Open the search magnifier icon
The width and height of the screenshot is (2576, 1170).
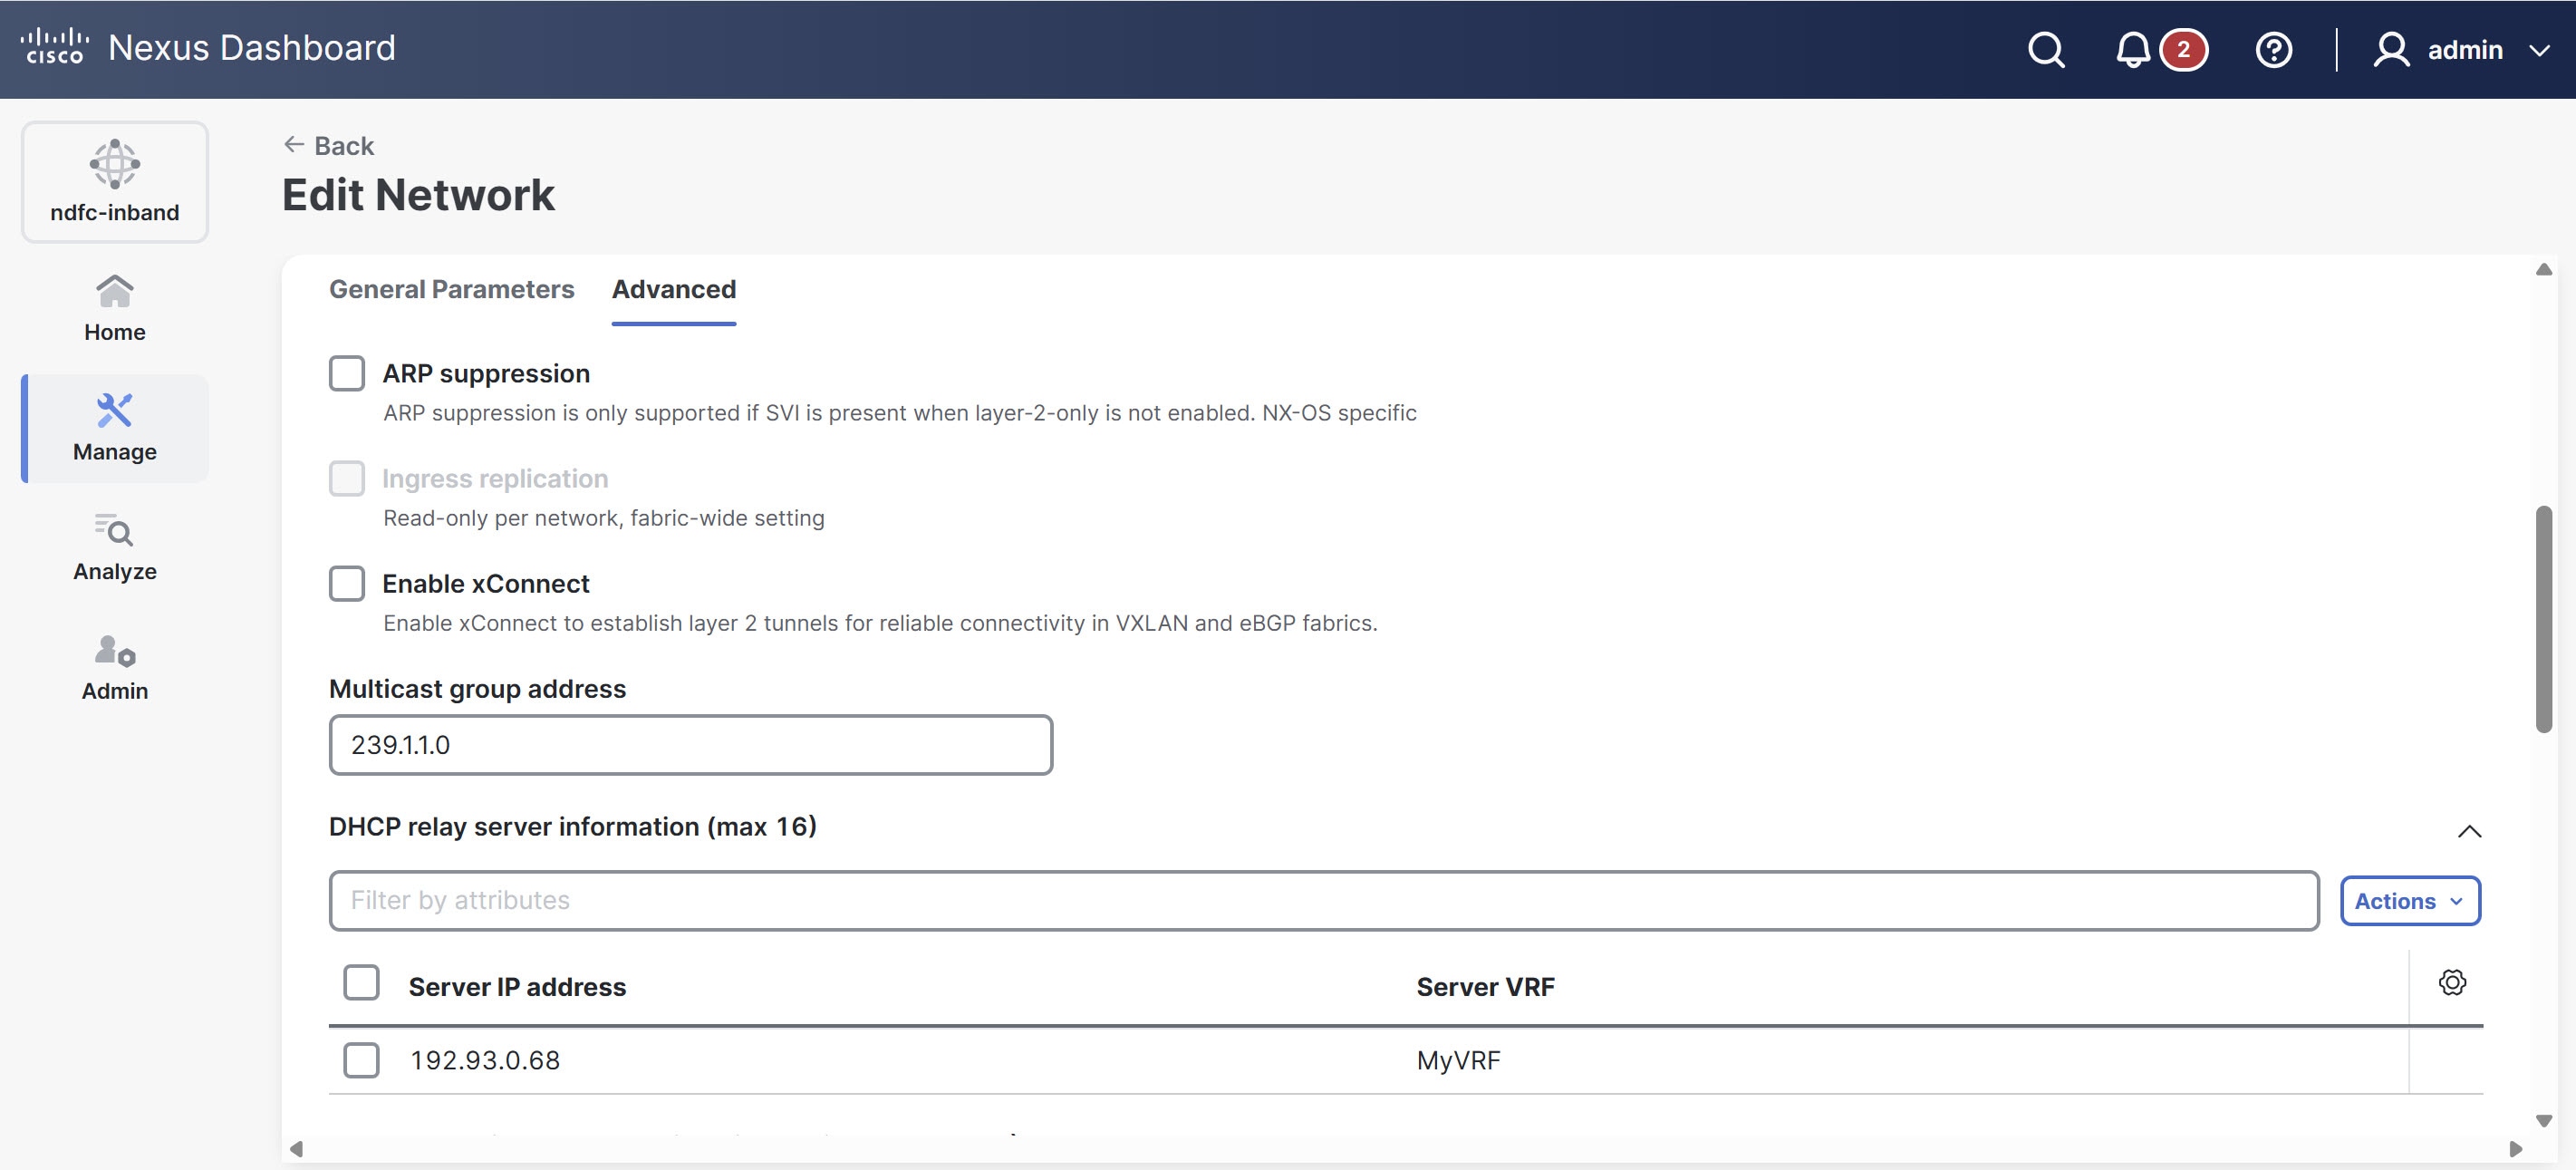tap(2046, 49)
